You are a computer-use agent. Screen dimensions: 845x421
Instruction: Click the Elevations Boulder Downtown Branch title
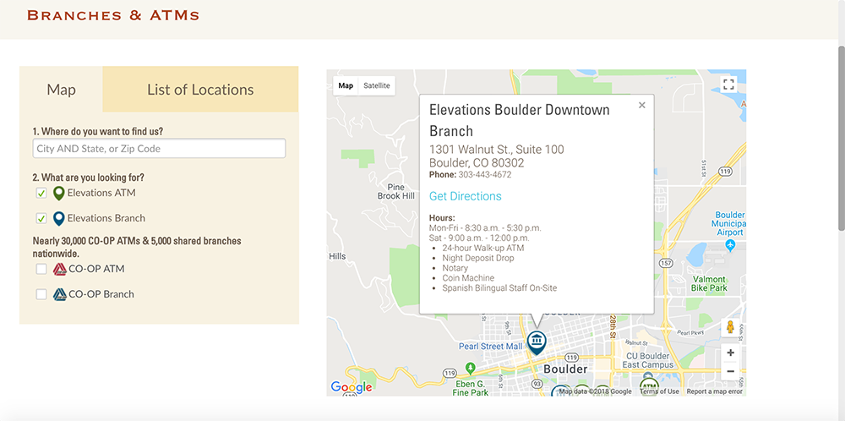520,120
